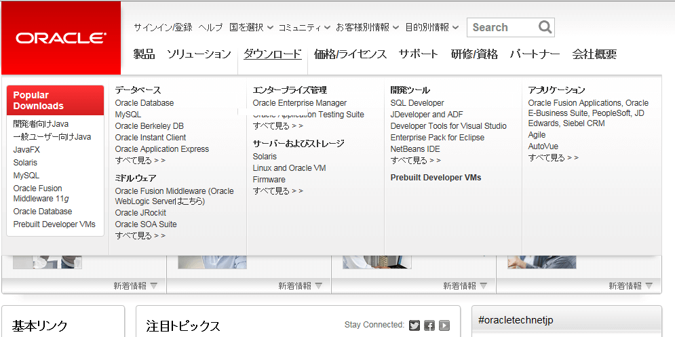Viewport: 675px width, 337px height.
Task: Click Oracle Enterprise Manager link
Action: (x=300, y=103)
